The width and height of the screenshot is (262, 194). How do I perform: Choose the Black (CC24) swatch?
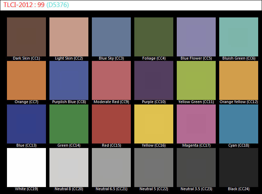coord(239,168)
